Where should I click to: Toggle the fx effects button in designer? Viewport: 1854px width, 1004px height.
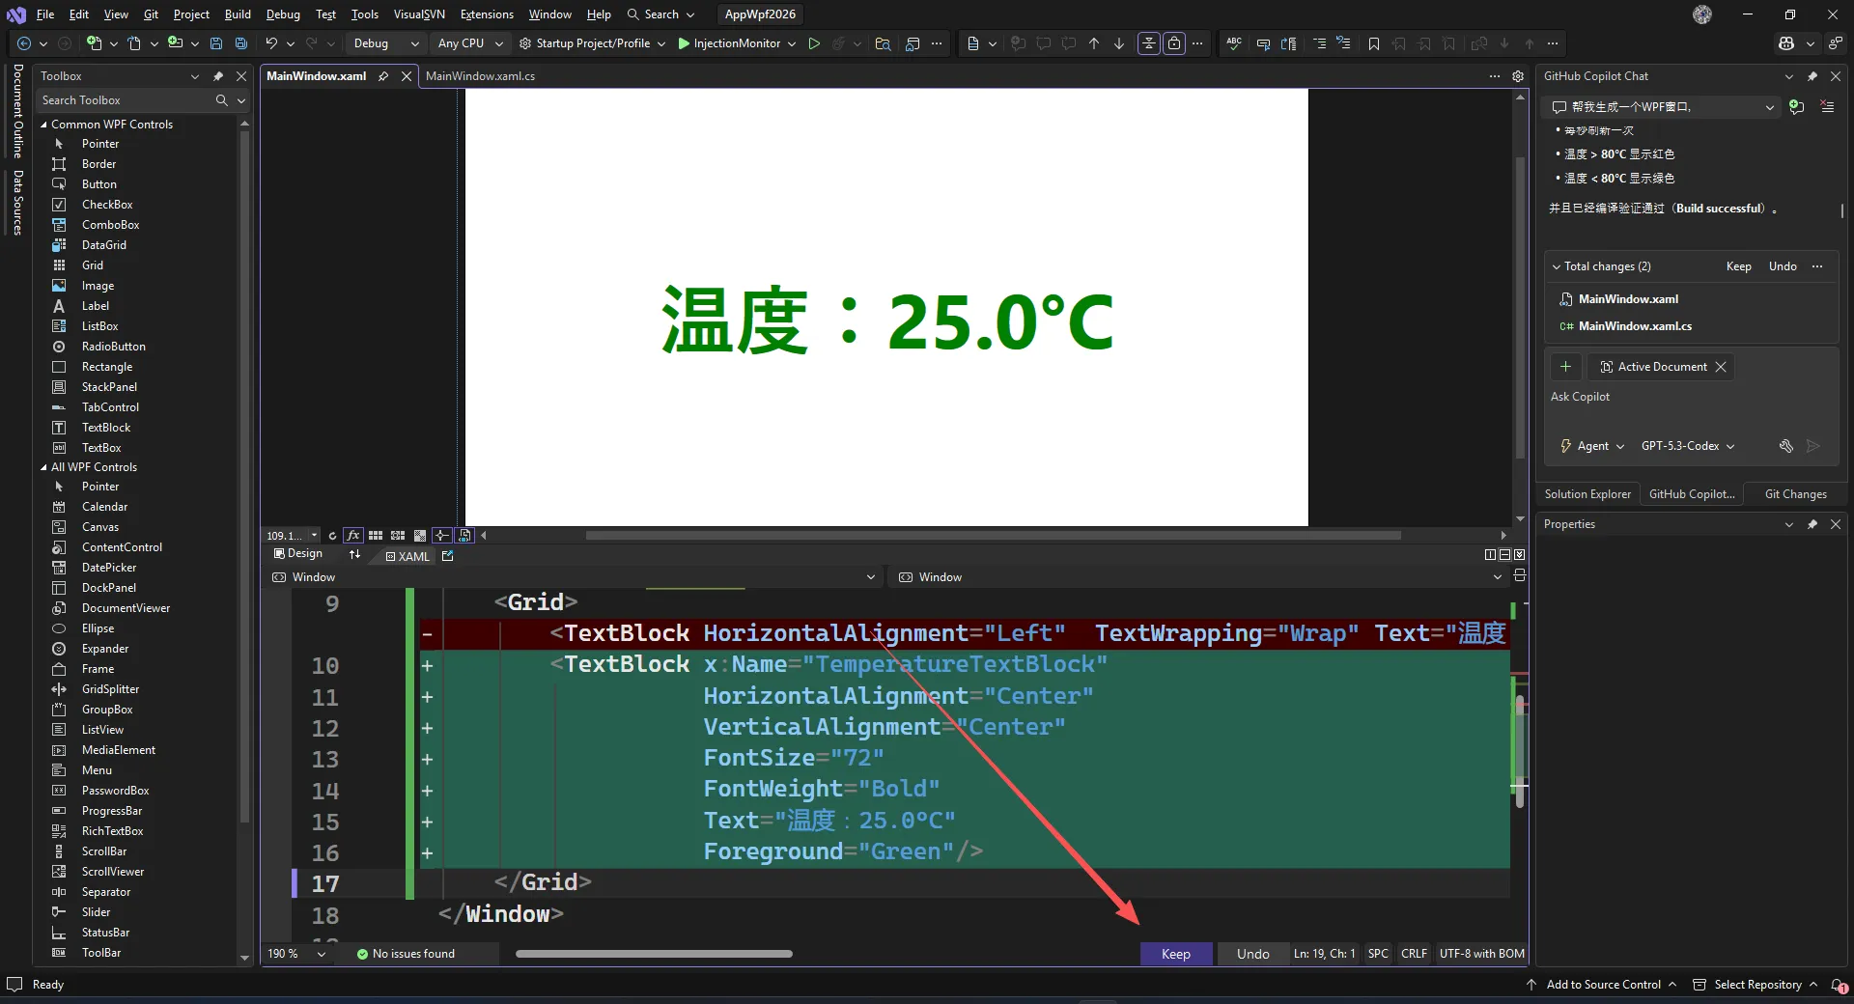pyautogui.click(x=353, y=536)
